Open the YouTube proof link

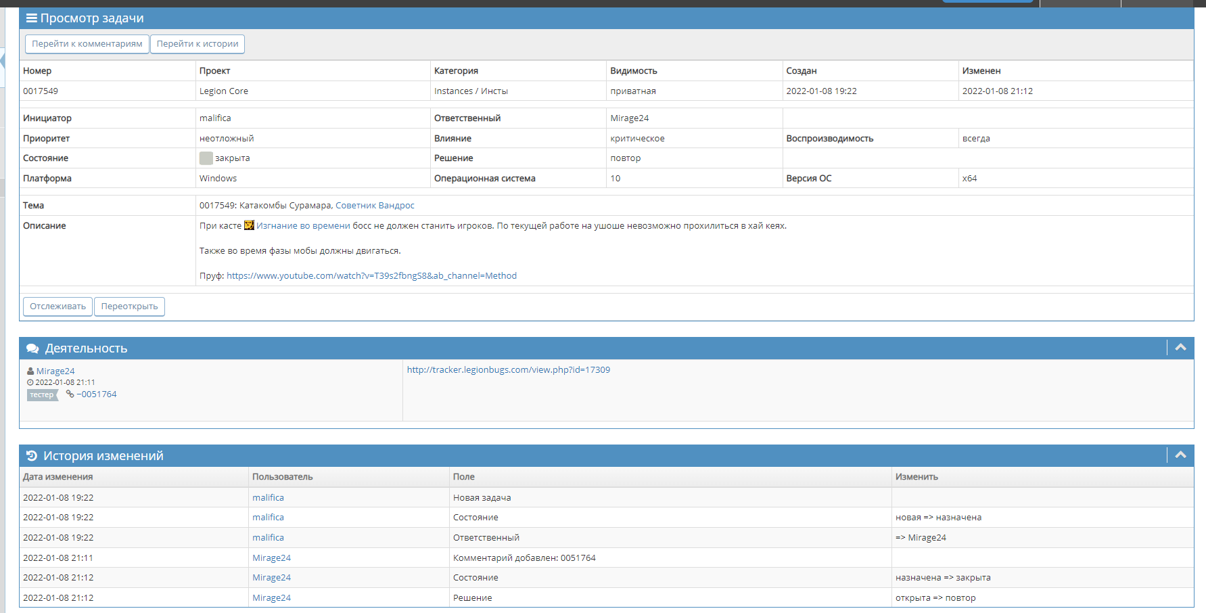[371, 276]
